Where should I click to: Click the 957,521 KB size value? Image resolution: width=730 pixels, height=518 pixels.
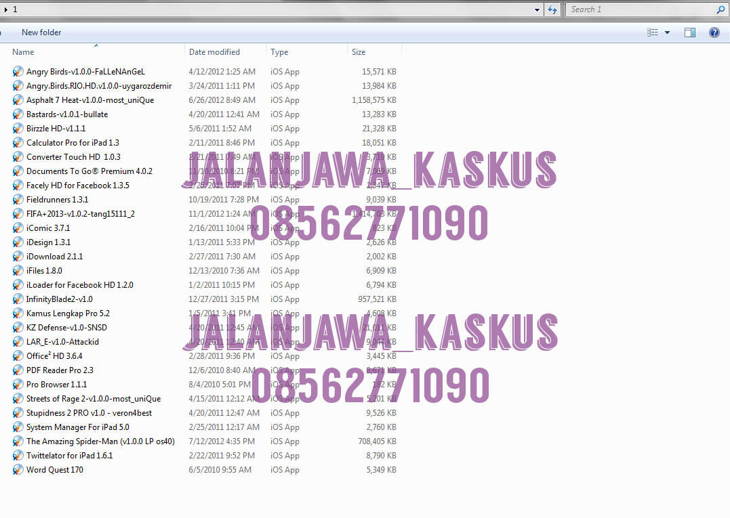377,299
